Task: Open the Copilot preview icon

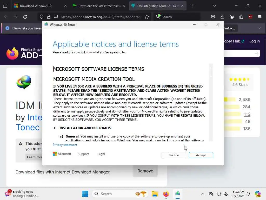Action: coord(258,194)
